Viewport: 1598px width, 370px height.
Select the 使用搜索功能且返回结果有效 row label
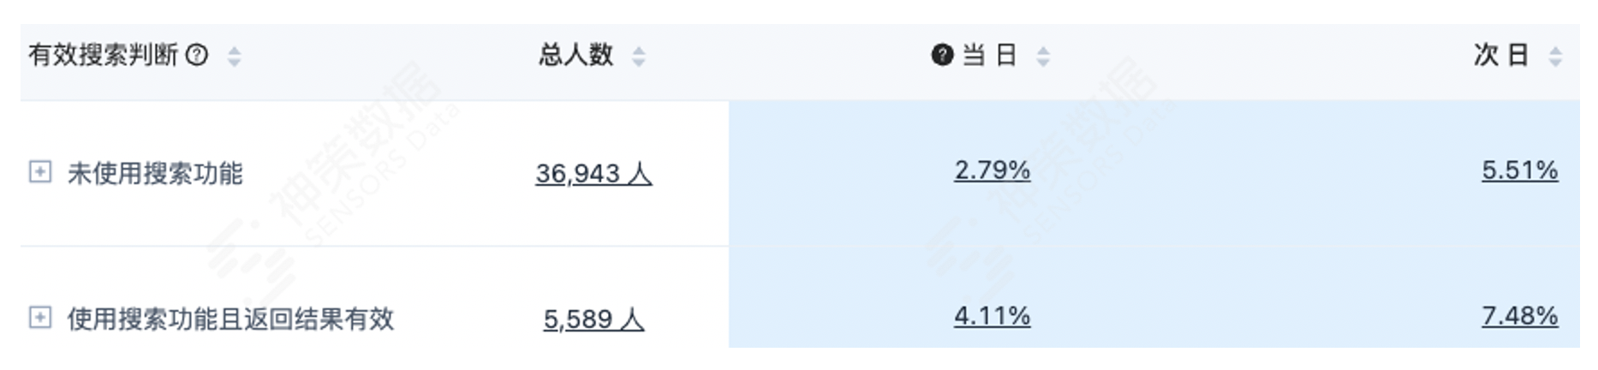[231, 319]
